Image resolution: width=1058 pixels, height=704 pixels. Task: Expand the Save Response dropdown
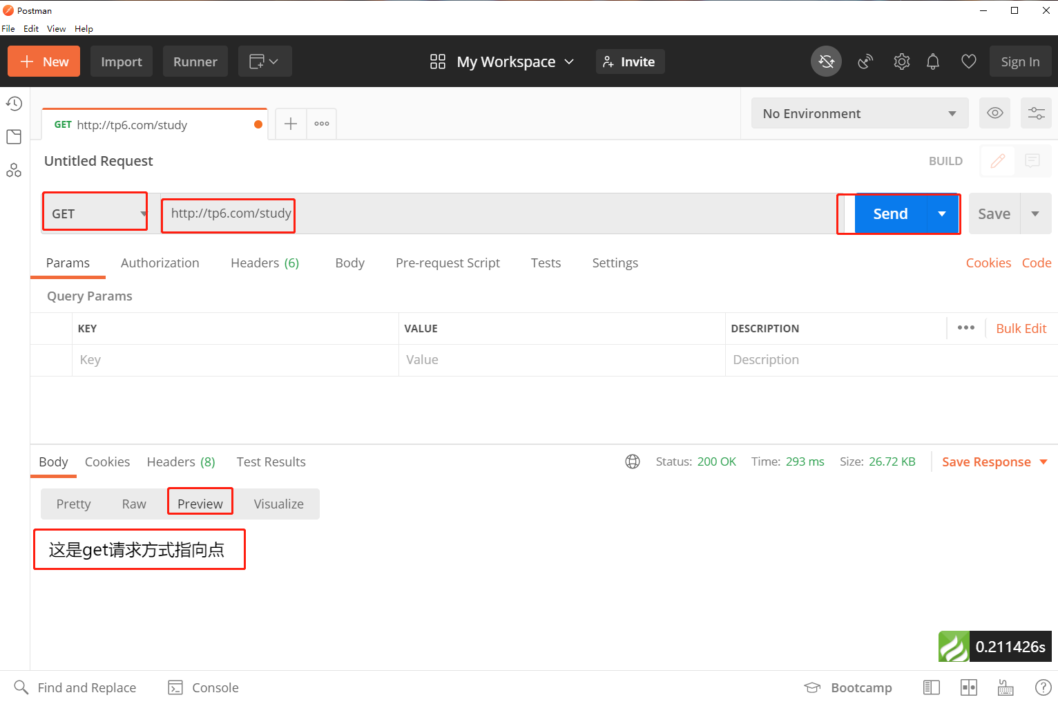click(1043, 462)
